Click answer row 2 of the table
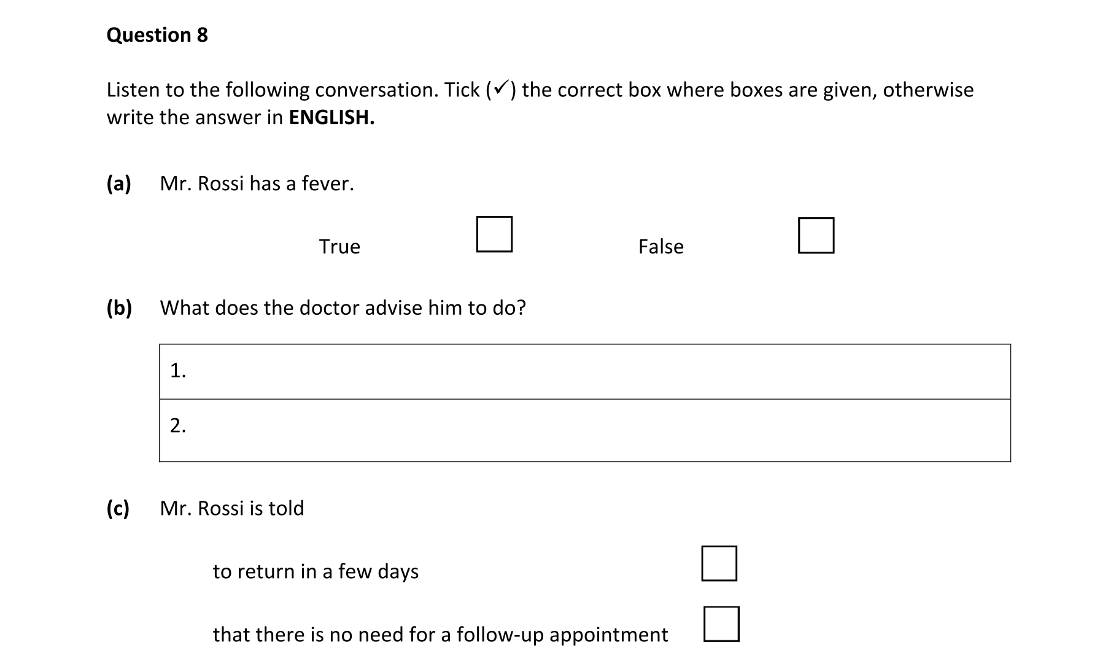Image resolution: width=1116 pixels, height=672 pixels. point(584,430)
